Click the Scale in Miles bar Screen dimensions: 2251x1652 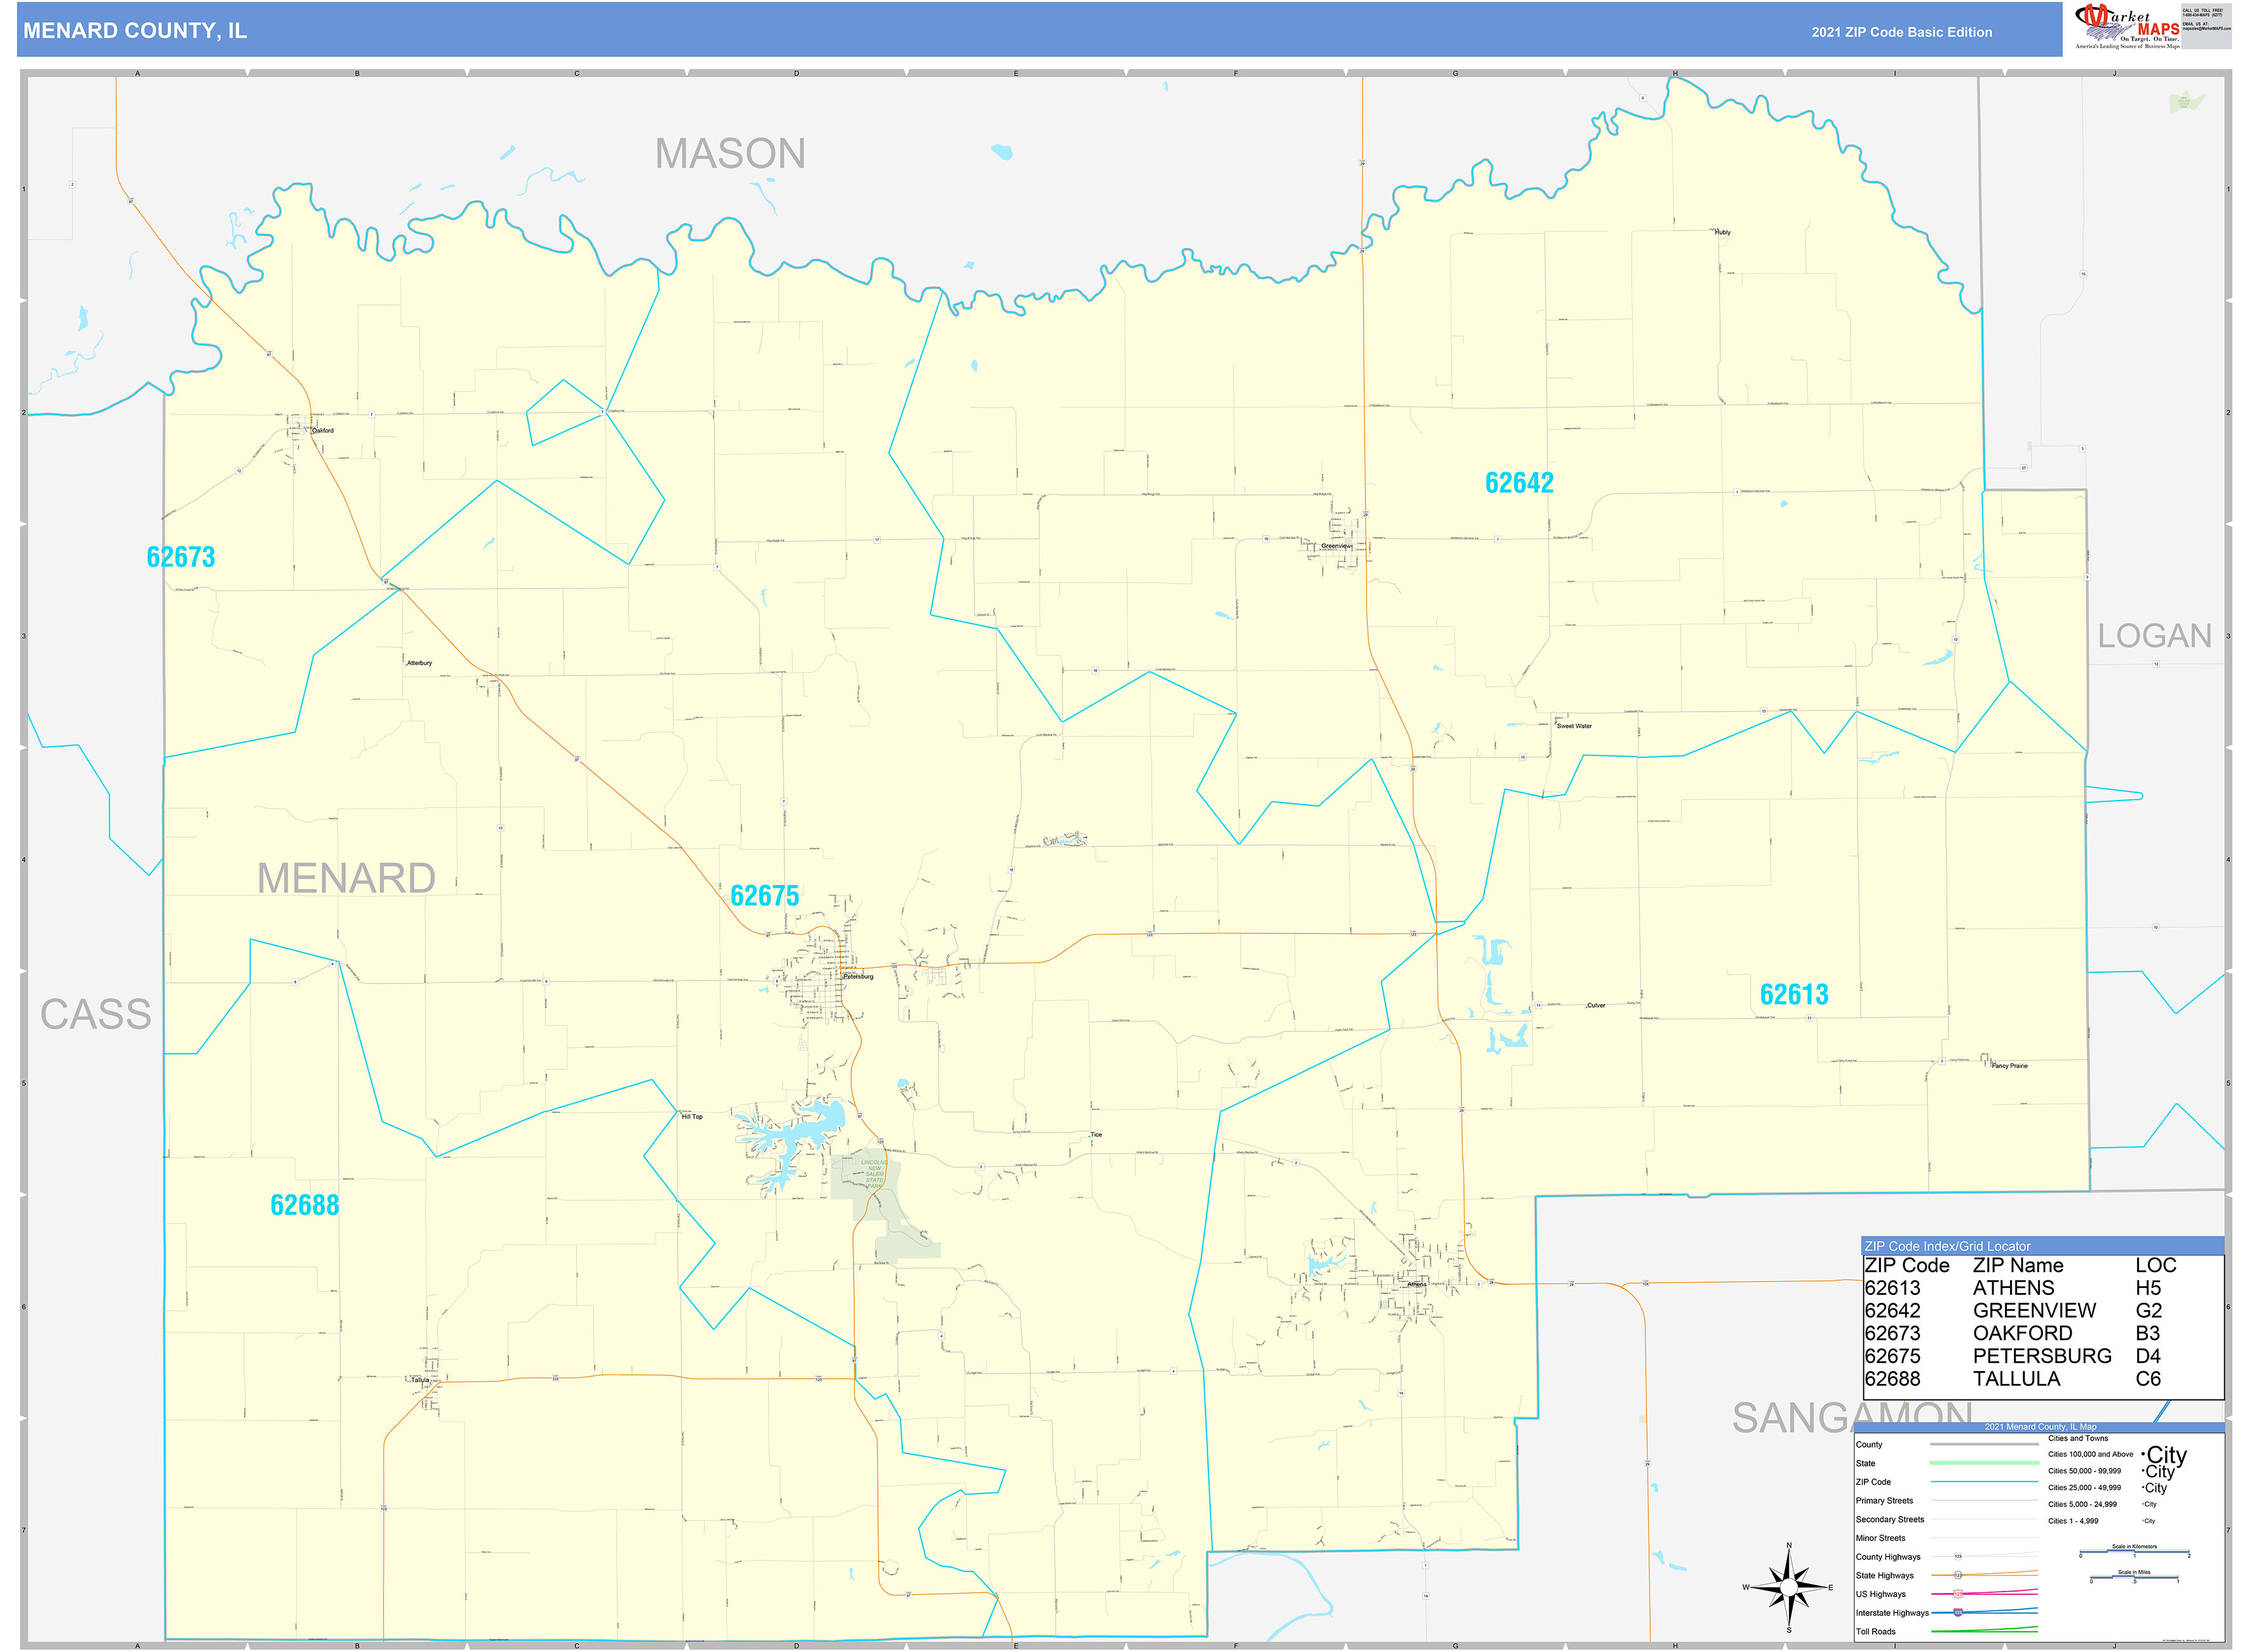tap(2134, 1577)
